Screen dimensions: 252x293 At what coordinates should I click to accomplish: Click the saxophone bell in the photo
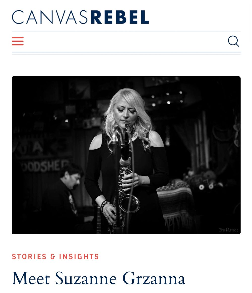pos(129,204)
